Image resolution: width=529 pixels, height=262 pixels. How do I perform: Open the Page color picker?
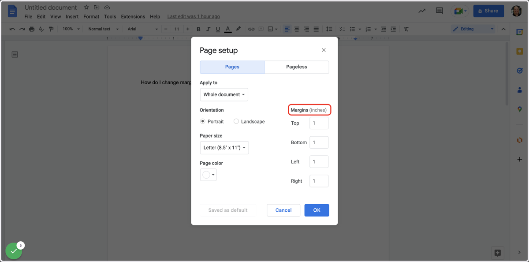click(208, 175)
